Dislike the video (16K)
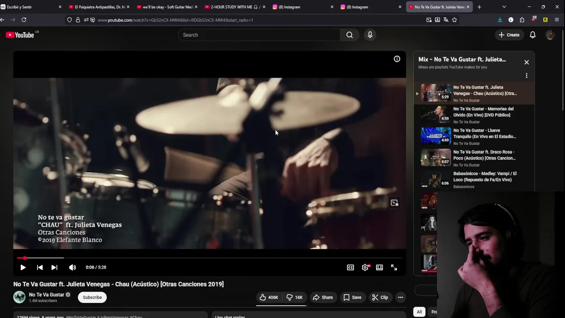 coord(294,297)
